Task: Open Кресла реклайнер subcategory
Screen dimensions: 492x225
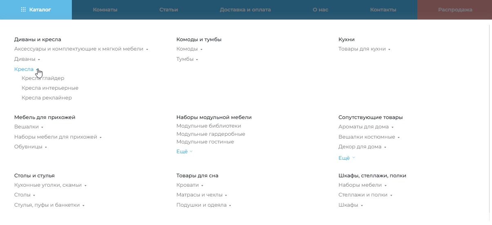Action: click(x=47, y=98)
